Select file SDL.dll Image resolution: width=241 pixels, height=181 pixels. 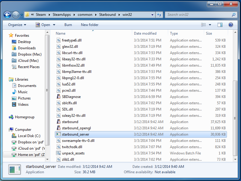(67, 109)
